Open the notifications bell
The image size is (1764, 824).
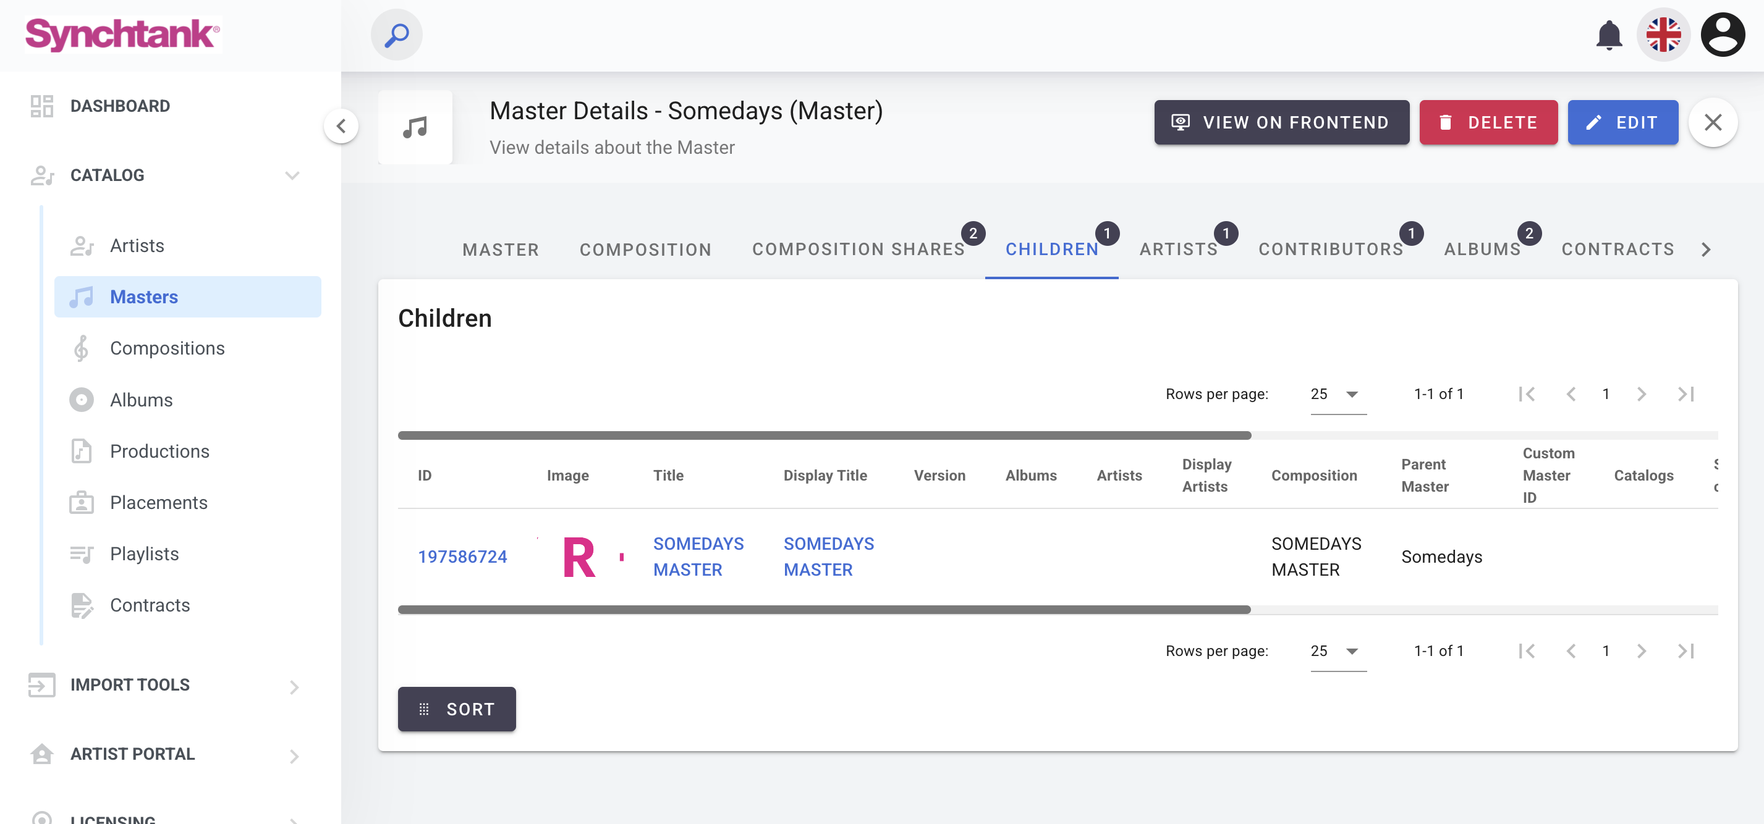(1609, 35)
